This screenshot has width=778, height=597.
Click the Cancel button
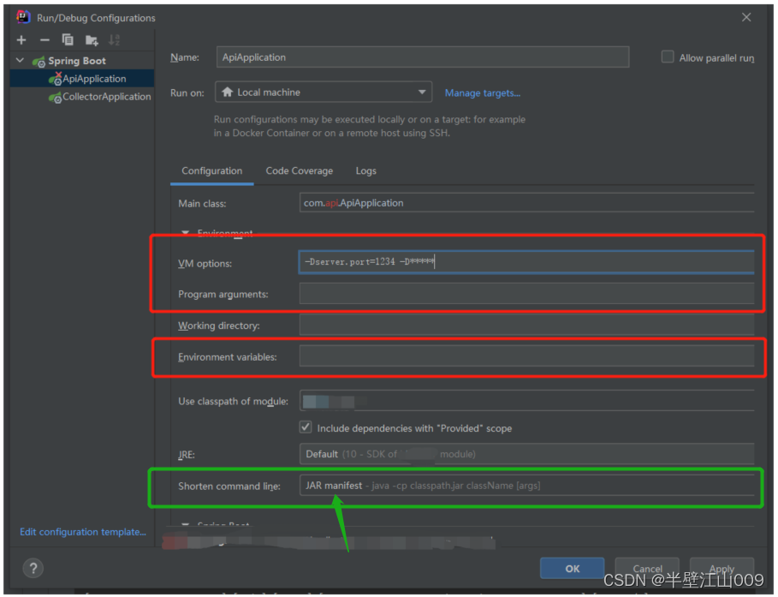pyautogui.click(x=647, y=568)
